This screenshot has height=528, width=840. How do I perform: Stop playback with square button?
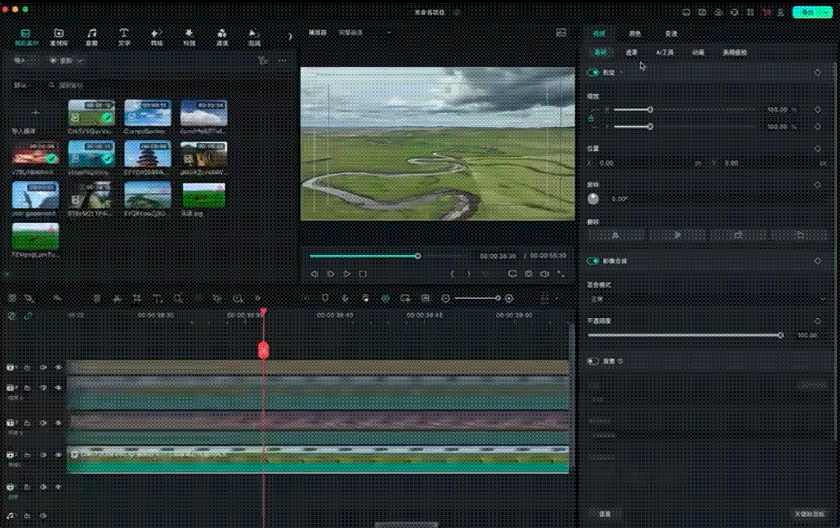click(363, 274)
